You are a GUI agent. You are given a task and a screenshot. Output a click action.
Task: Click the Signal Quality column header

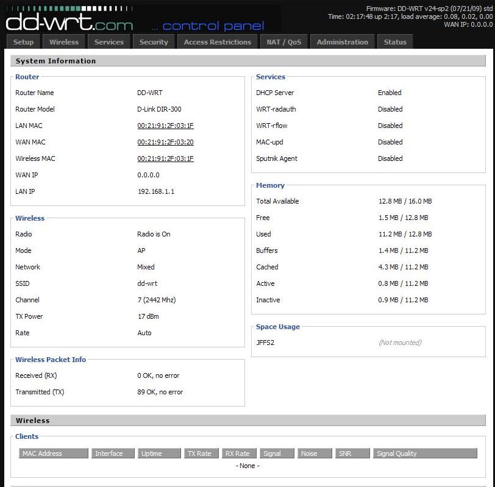pos(425,453)
